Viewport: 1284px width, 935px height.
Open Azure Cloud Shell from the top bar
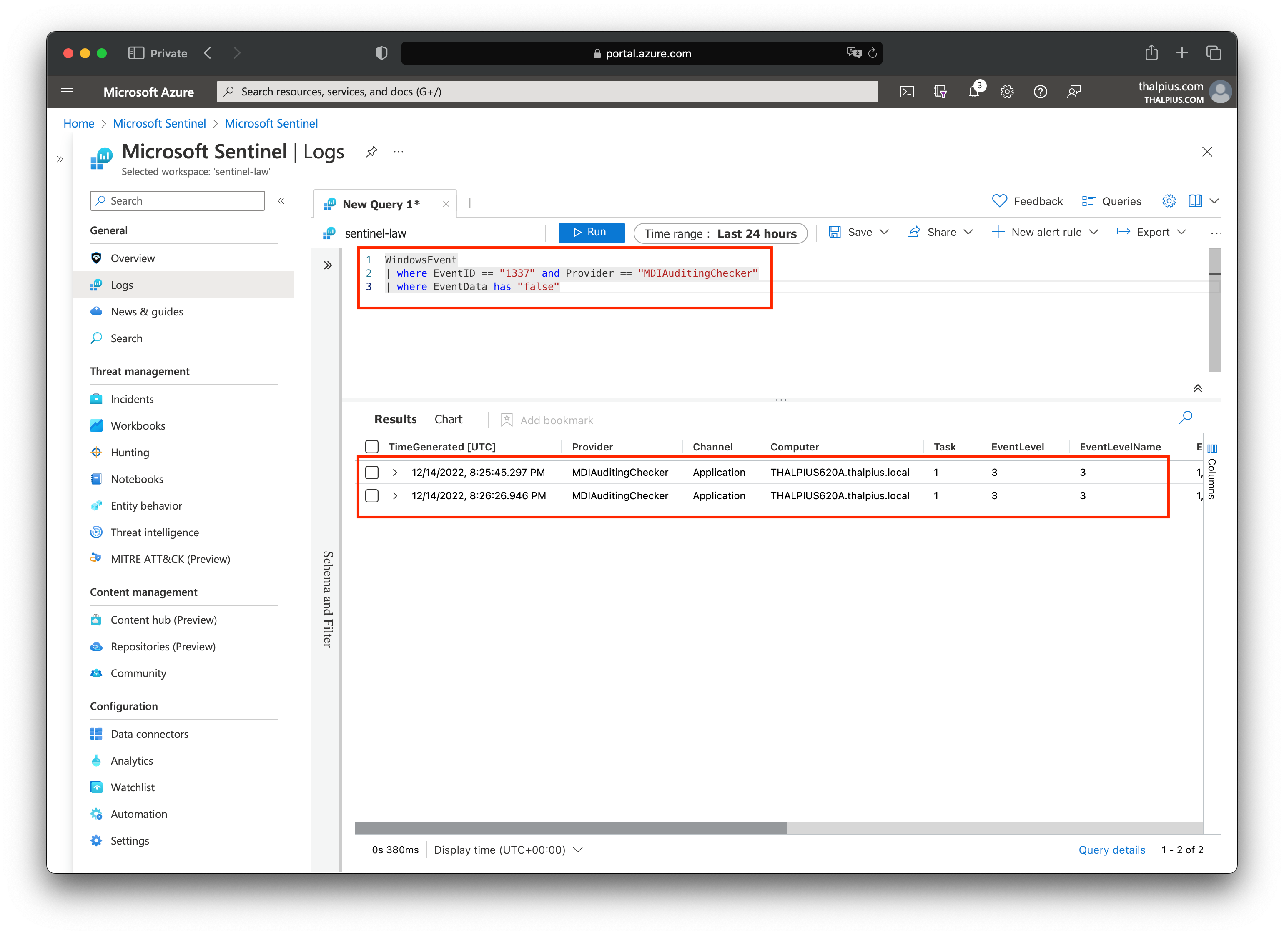[x=906, y=91]
